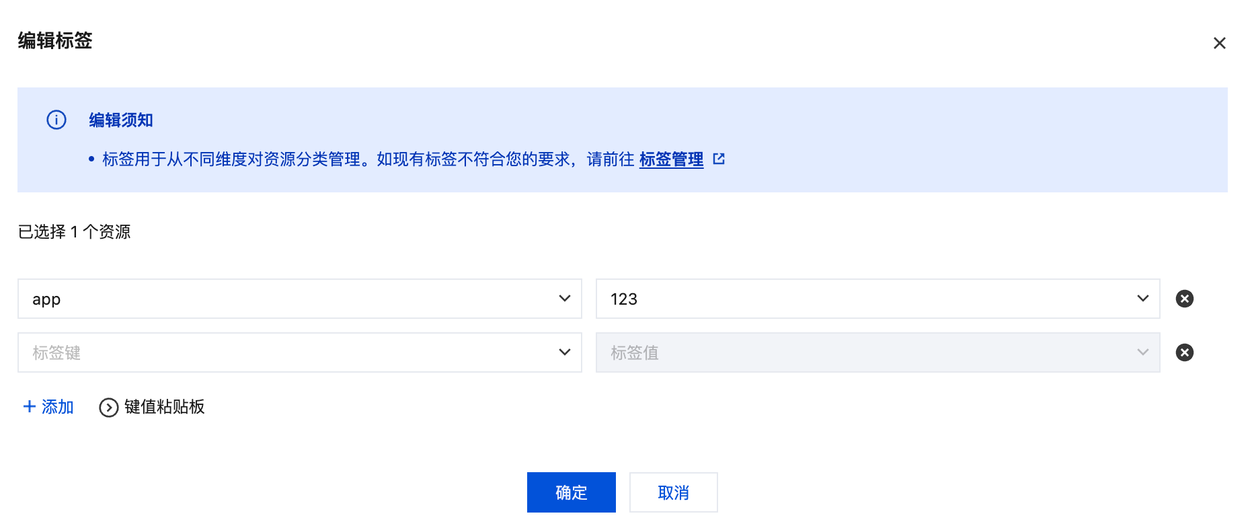
Task: Click external-link icon after 标签管理
Action: point(719,159)
